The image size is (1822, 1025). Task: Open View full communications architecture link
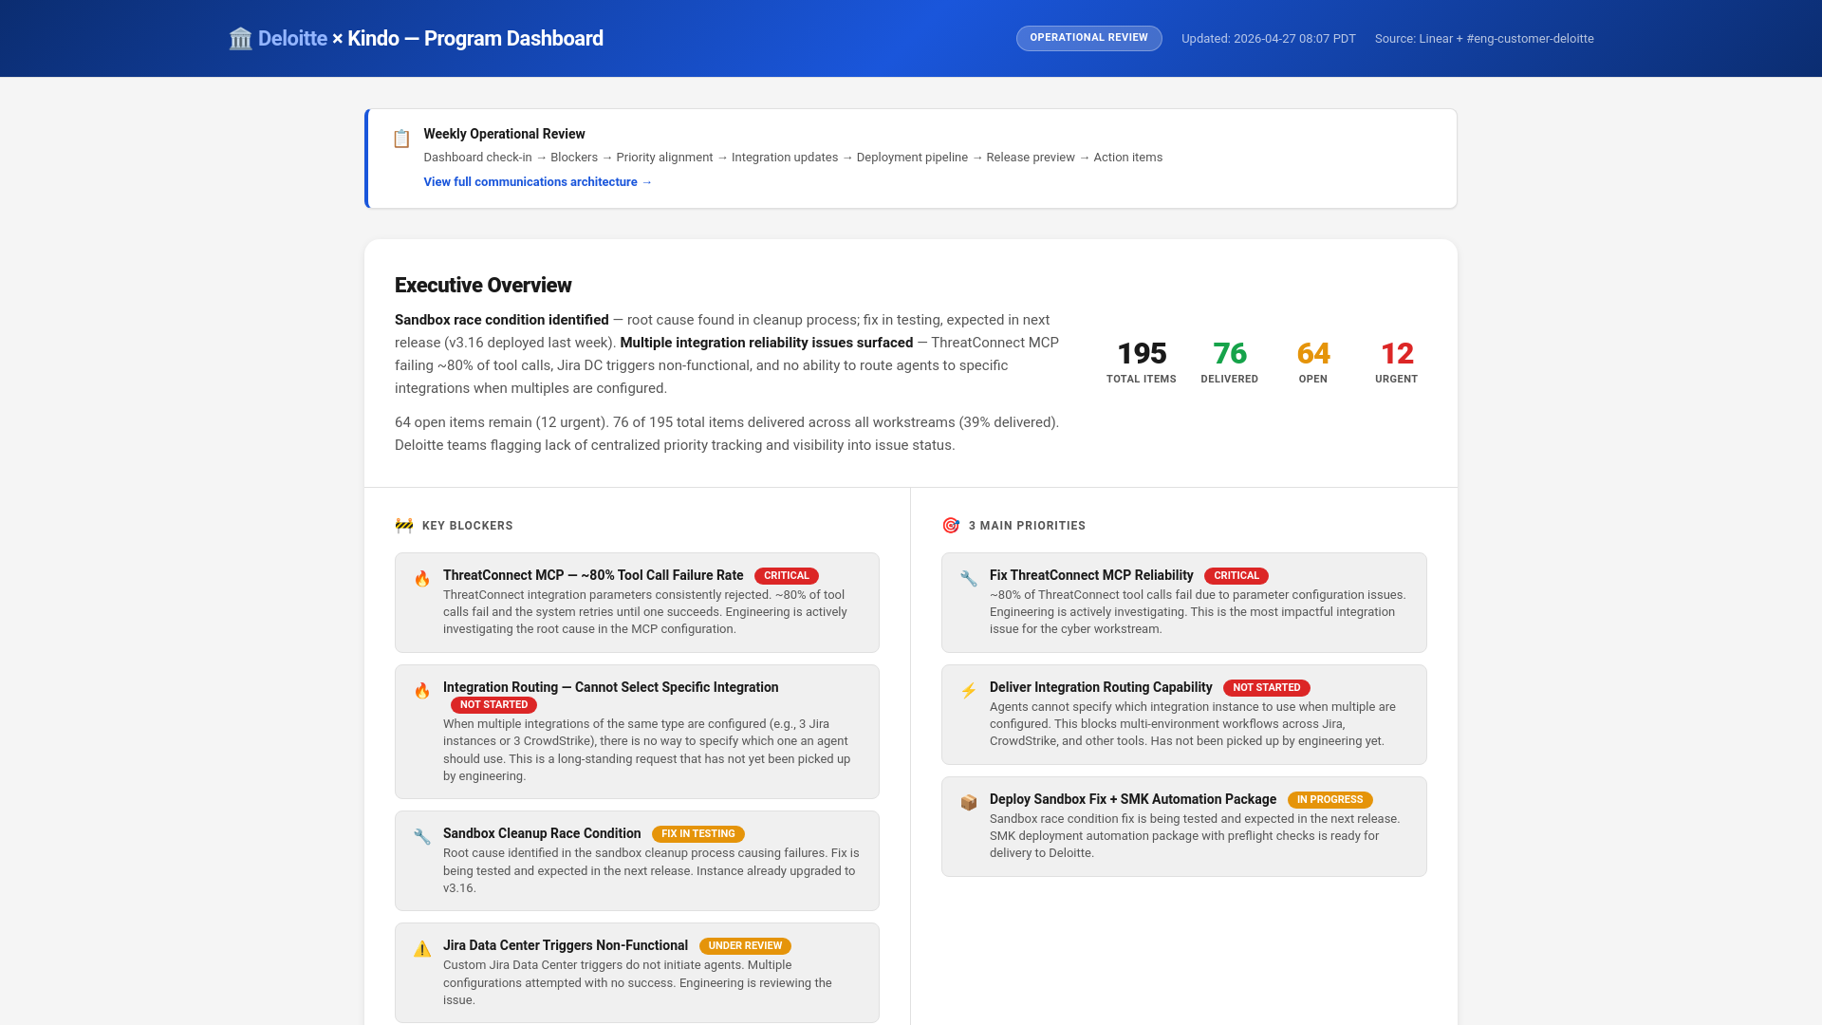[538, 182]
